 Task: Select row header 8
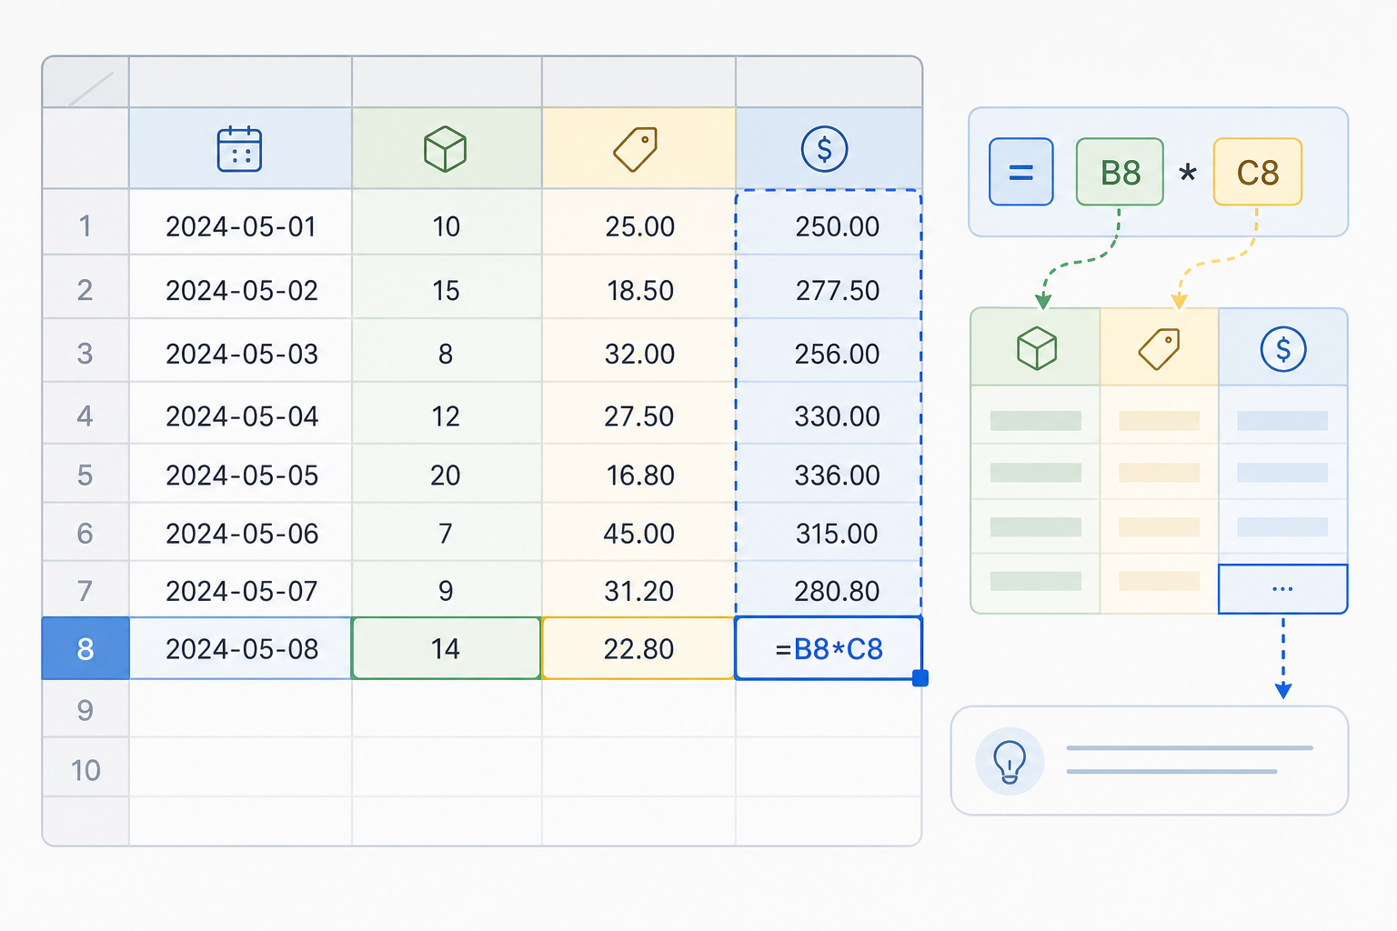click(x=85, y=648)
